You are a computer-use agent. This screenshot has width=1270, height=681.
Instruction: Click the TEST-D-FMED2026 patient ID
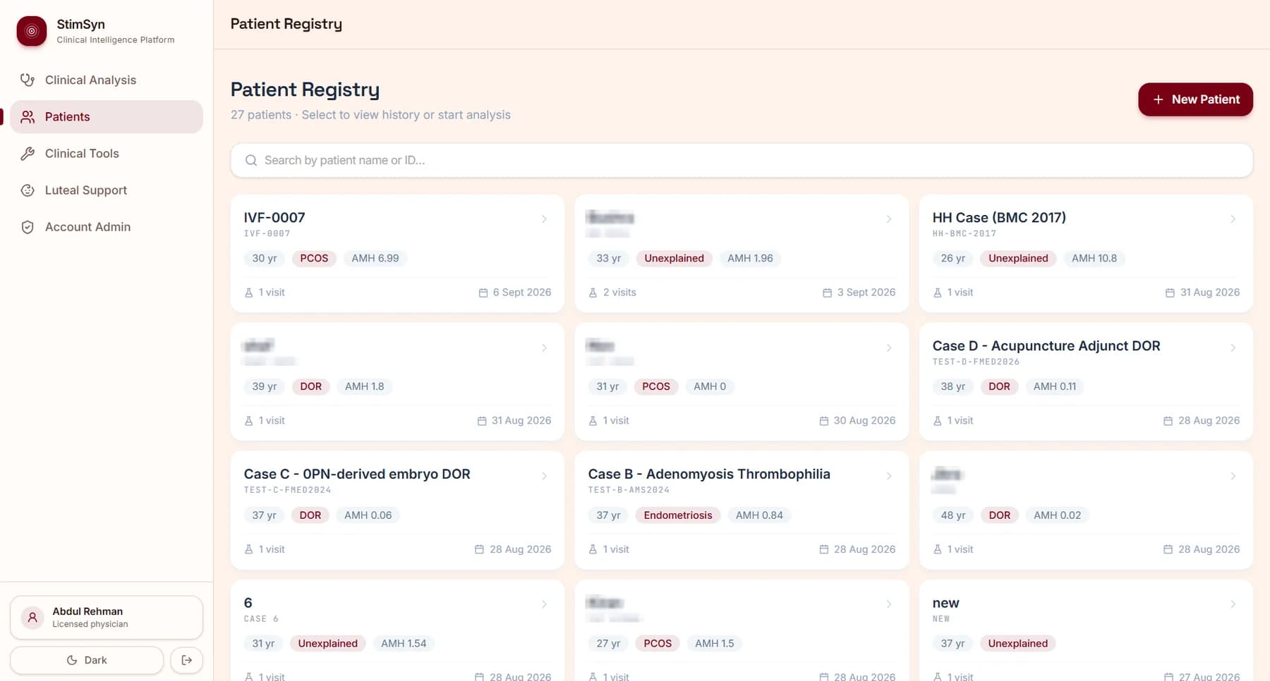(976, 362)
